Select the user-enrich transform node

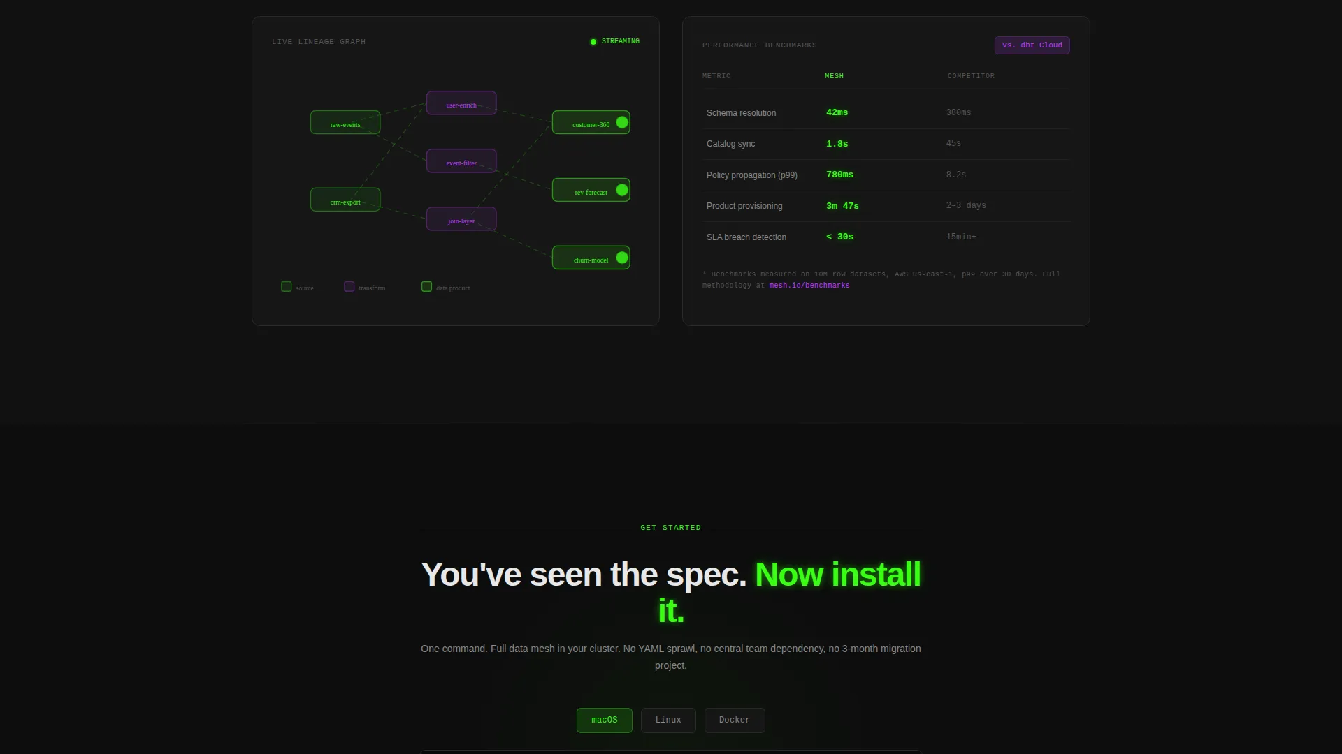(x=461, y=103)
